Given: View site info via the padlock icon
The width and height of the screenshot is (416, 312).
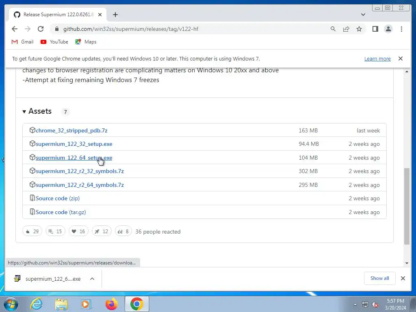Looking at the screenshot, I should pyautogui.click(x=57, y=29).
